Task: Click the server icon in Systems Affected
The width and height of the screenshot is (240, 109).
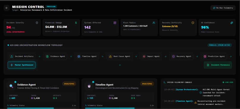Action: pos(115,23)
